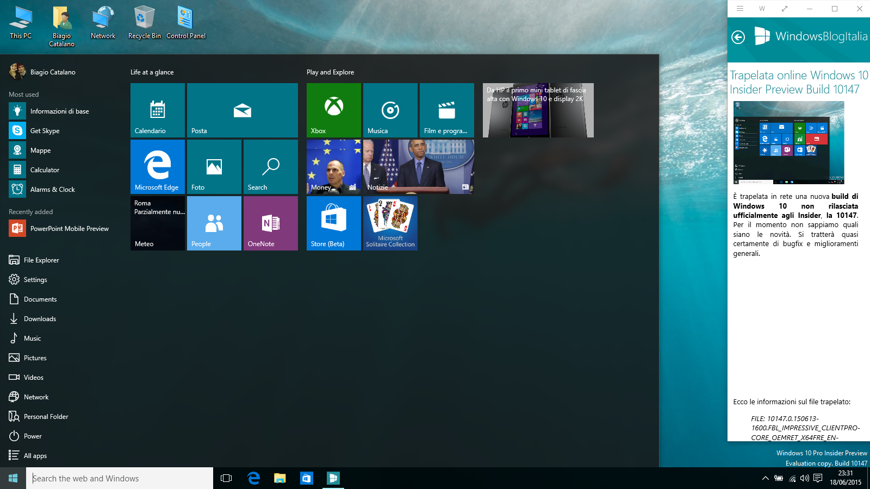Select the Network desktop icon
870x489 pixels.
click(103, 23)
